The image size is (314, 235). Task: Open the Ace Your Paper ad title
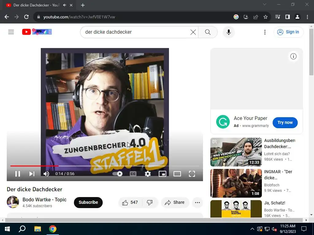[x=250, y=118]
